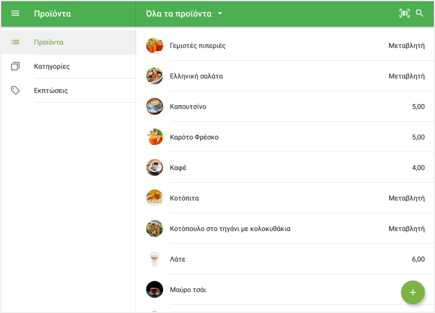Screen dimensions: 435x313
Task: Select Κατηγορίες in the sidebar menu
Action: (x=52, y=67)
